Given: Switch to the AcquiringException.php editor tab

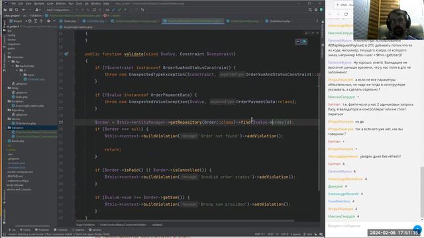Looking at the screenshot, I should (x=78, y=27).
